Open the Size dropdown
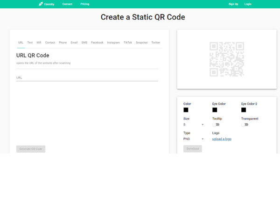The width and height of the screenshot is (280, 210). point(194,125)
